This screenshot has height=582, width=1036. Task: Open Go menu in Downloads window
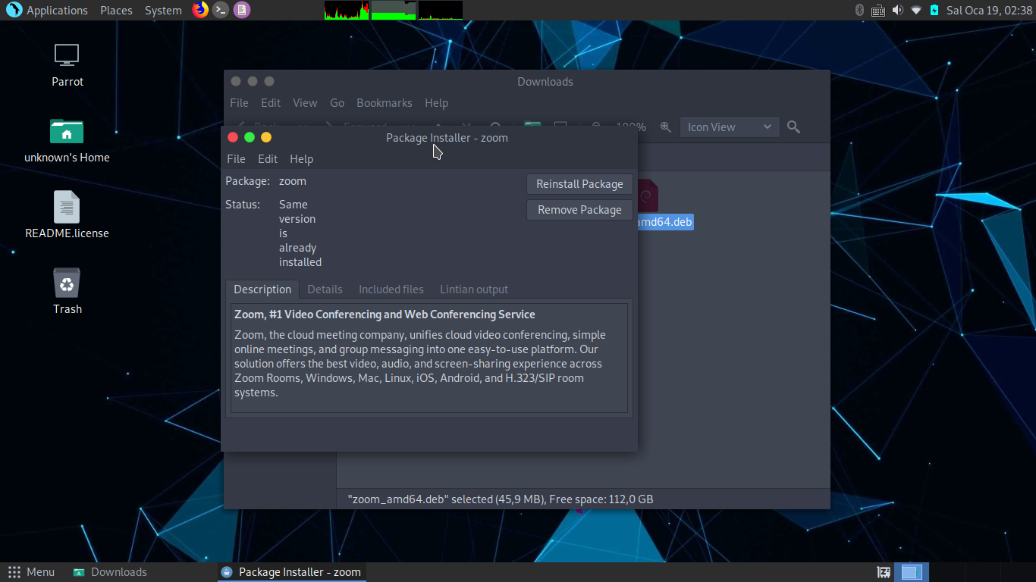pos(337,103)
